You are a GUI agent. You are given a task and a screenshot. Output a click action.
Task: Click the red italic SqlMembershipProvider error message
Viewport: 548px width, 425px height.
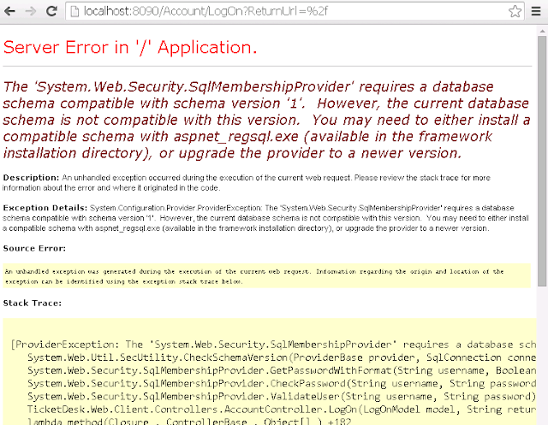click(x=266, y=120)
